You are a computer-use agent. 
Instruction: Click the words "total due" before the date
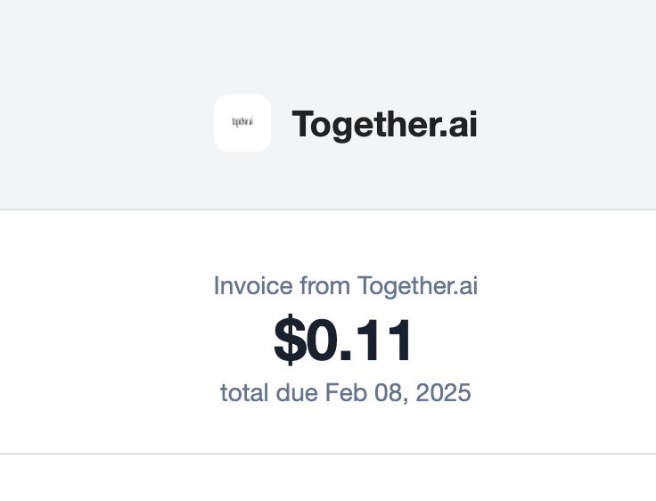tap(269, 392)
